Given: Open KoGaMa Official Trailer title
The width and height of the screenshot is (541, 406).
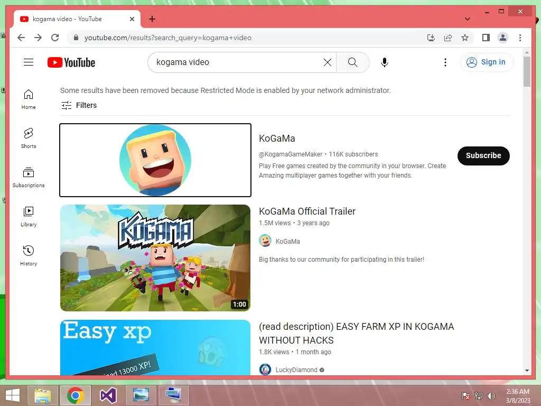Looking at the screenshot, I should (307, 211).
